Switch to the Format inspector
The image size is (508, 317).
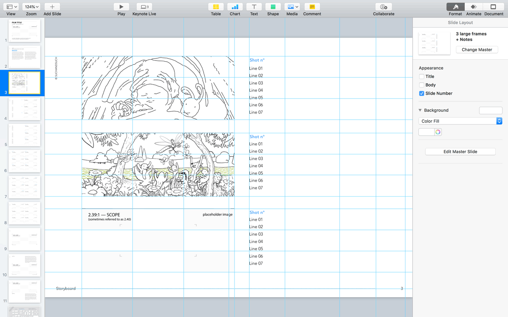coord(456,7)
